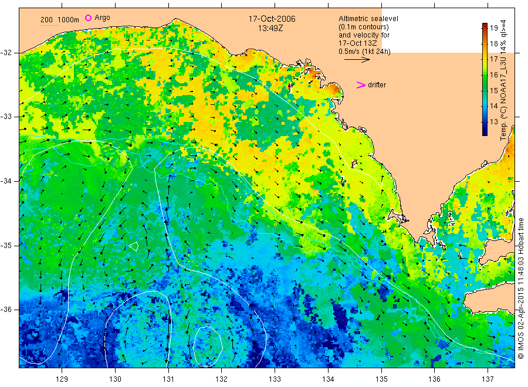Click the IMOS copyright timestamp text
The width and height of the screenshot is (528, 387).
coord(520,288)
